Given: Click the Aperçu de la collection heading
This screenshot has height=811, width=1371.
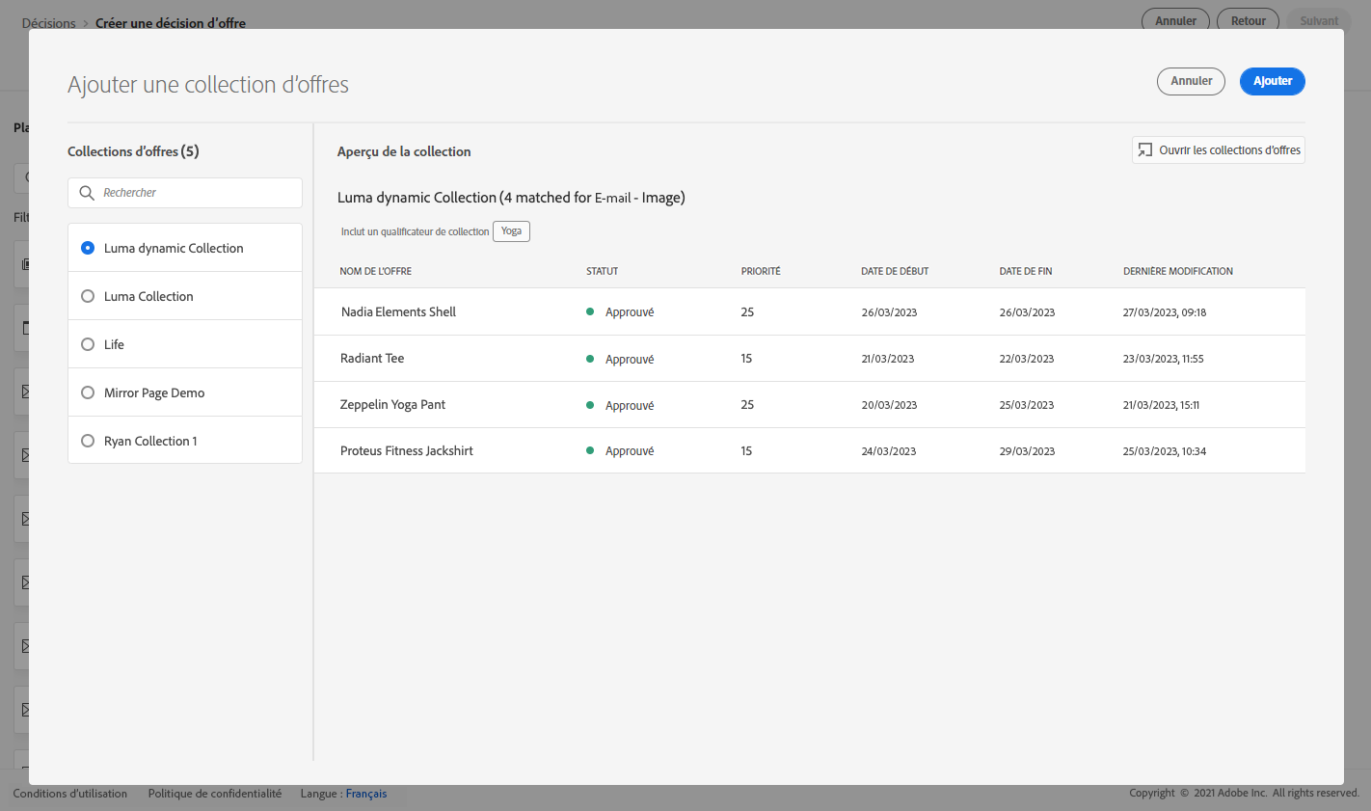Looking at the screenshot, I should click(404, 151).
